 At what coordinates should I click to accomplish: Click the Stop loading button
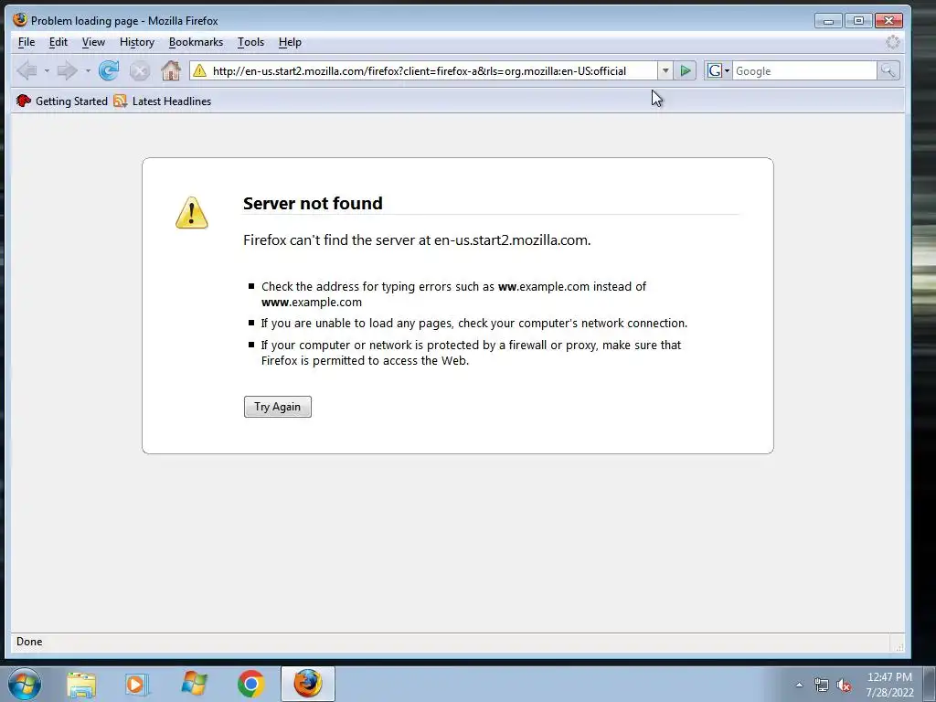[x=140, y=71]
